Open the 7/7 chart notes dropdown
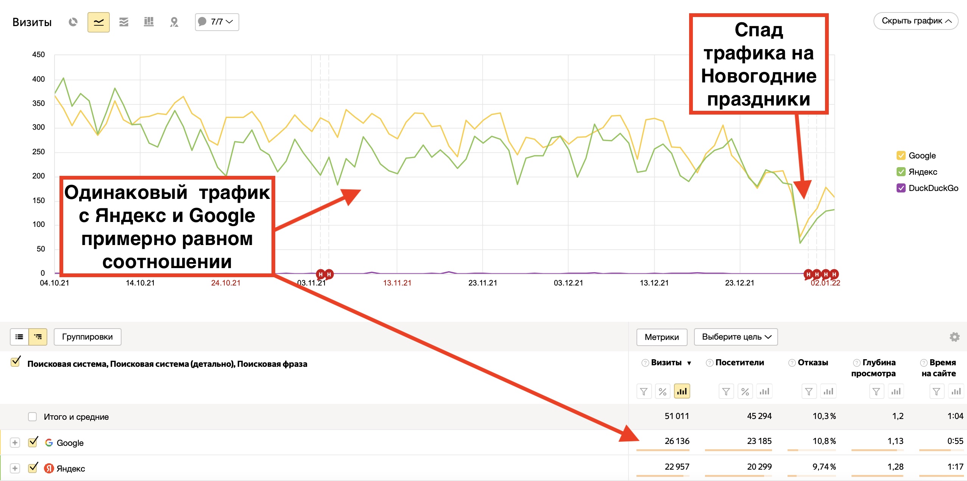Image resolution: width=967 pixels, height=481 pixels. click(217, 22)
